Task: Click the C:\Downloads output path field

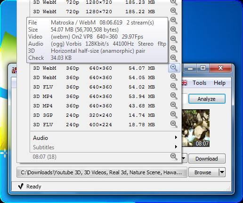Action: click(x=102, y=172)
